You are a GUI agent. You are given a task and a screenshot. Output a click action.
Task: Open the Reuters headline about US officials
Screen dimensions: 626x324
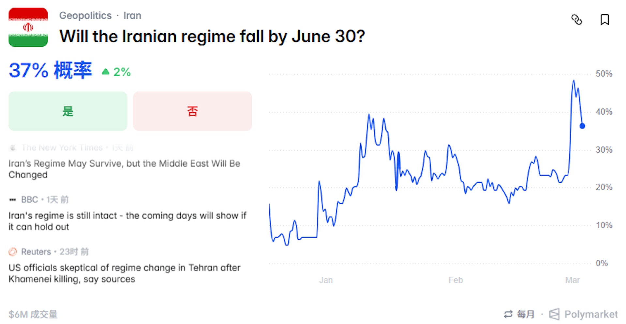click(x=124, y=273)
